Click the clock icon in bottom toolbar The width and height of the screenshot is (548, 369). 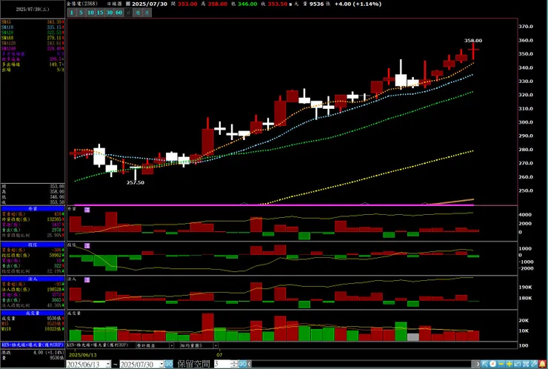(492, 364)
